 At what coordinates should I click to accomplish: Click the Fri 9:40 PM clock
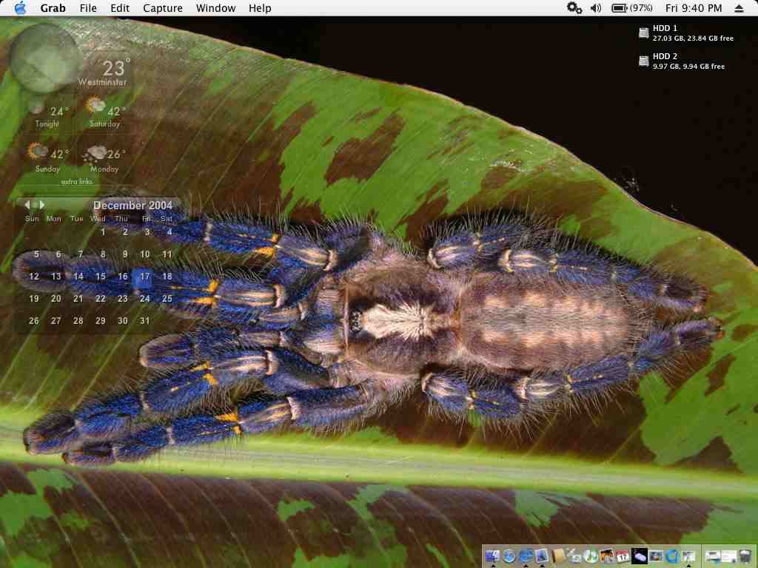(x=693, y=8)
